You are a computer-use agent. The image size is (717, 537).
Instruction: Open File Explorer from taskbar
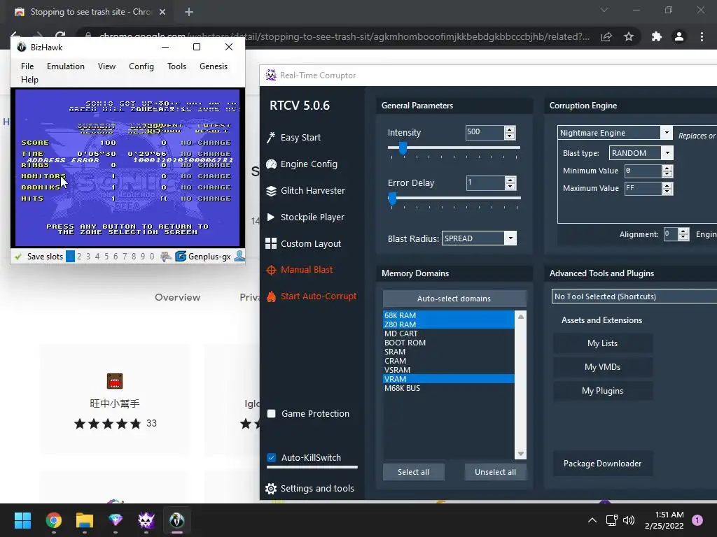click(85, 520)
